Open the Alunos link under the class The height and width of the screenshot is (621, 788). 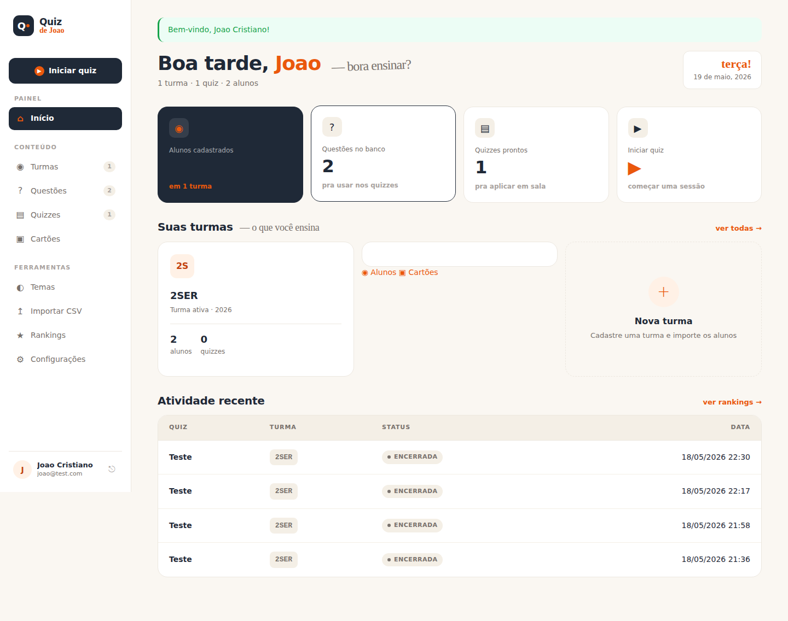pos(379,272)
